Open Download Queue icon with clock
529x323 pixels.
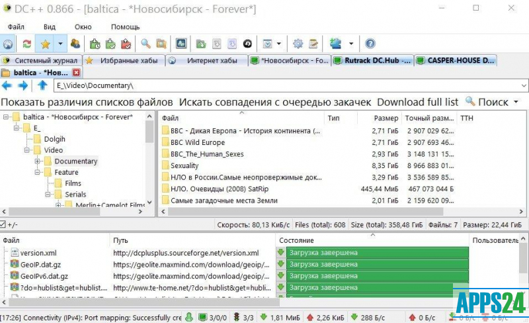[95, 44]
